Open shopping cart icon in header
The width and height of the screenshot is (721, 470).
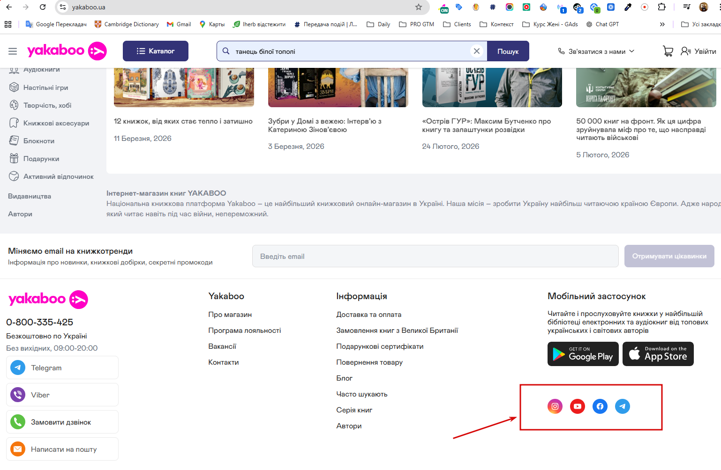(668, 51)
